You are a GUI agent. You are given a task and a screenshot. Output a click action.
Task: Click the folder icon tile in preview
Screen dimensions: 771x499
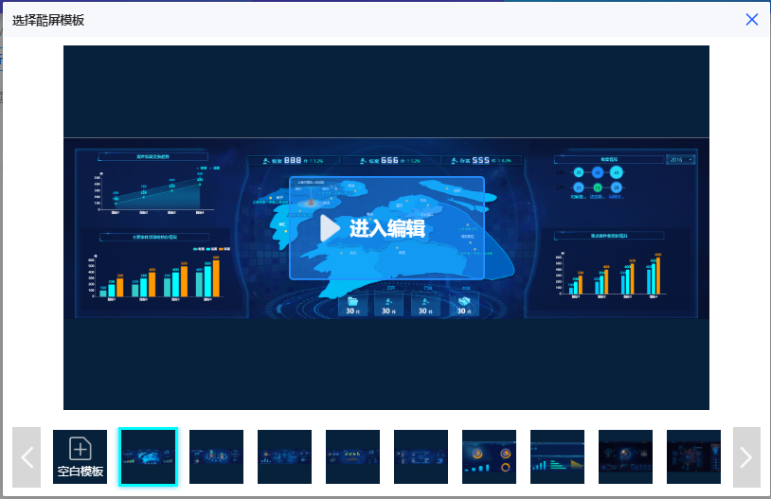(x=352, y=304)
